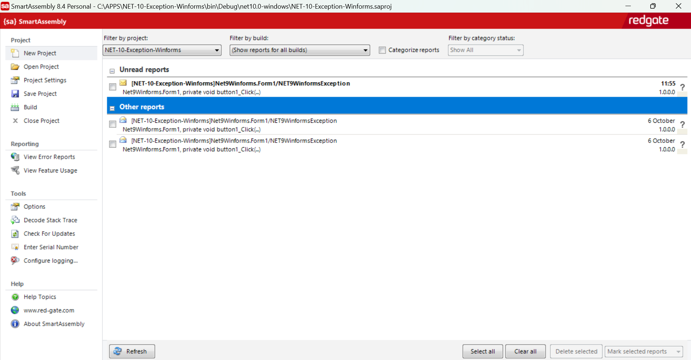
Task: Collapse the Other reports group
Action: tap(112, 108)
